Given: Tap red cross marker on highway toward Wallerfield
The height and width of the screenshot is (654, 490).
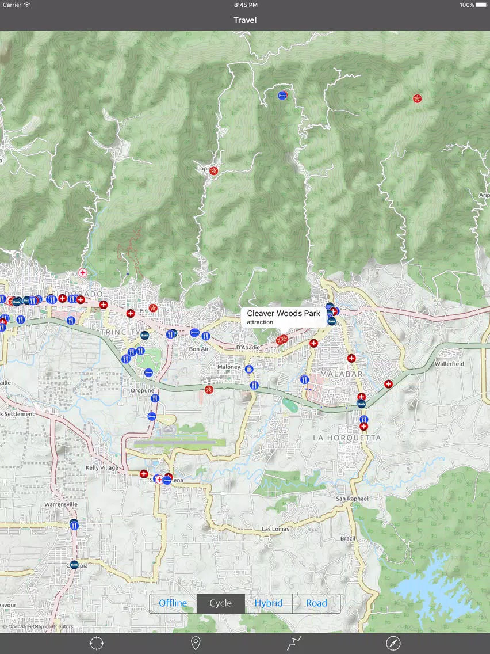Looking at the screenshot, I should (388, 384).
